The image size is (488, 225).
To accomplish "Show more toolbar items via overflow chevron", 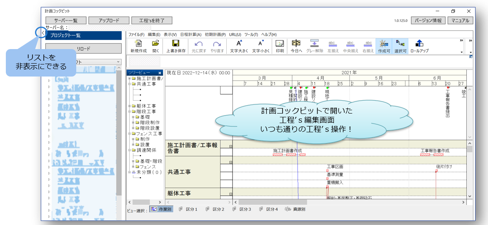I will coord(462,40).
